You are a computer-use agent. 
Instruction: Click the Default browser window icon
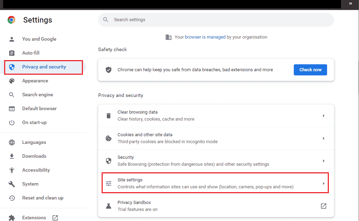pyautogui.click(x=12, y=109)
